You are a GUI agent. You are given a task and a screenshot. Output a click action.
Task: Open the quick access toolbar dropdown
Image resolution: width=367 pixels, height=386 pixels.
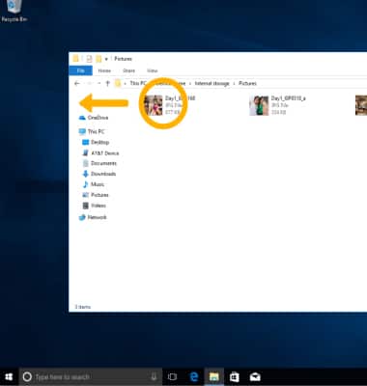click(x=106, y=59)
